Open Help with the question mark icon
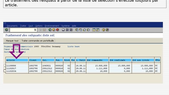Image resolution: width=169 pixels, height=95 pixels. pos(104,30)
